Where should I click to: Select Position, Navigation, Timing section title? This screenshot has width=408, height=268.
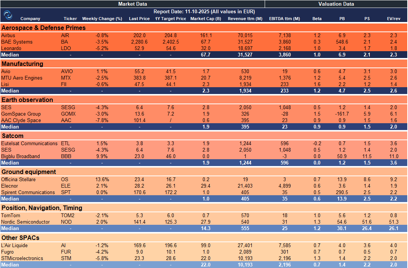42,208
